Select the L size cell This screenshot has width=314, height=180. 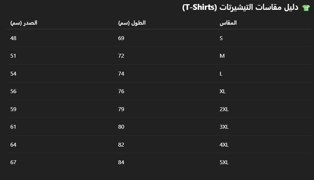221,74
